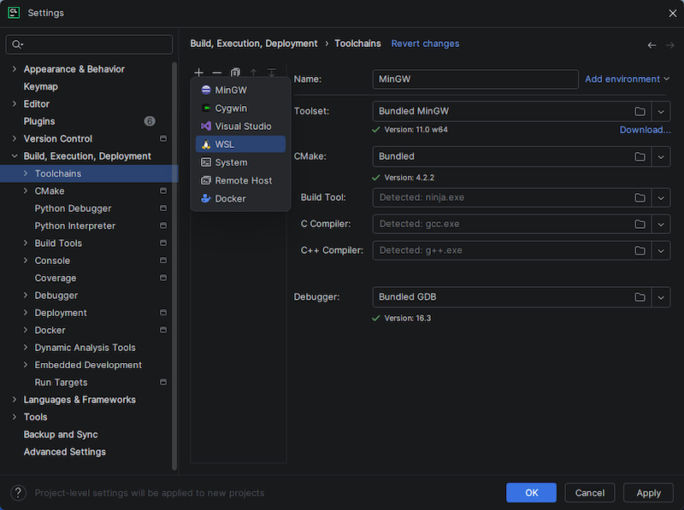This screenshot has height=510, width=684.
Task: Choose System toolchain type
Action: 240,162
